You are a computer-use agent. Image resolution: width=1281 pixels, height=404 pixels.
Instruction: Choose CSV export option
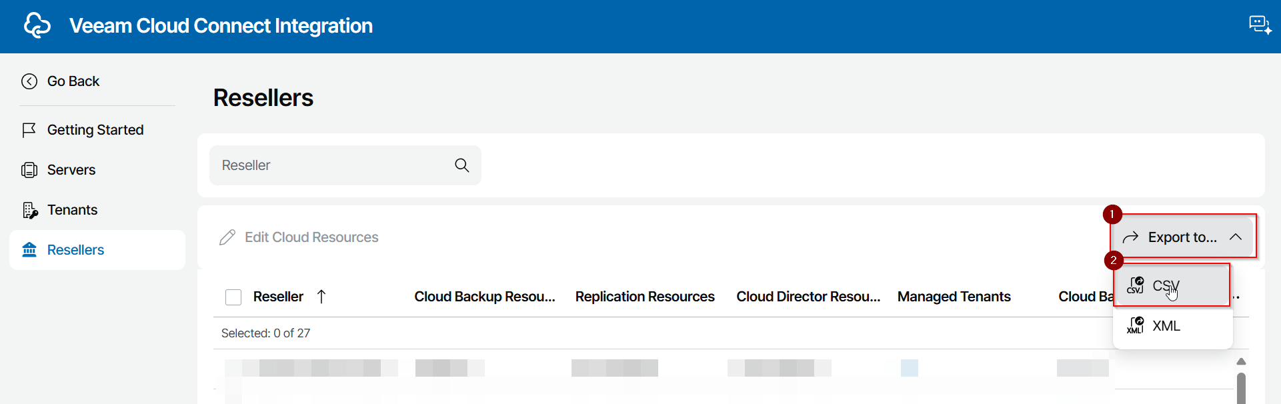(1172, 286)
